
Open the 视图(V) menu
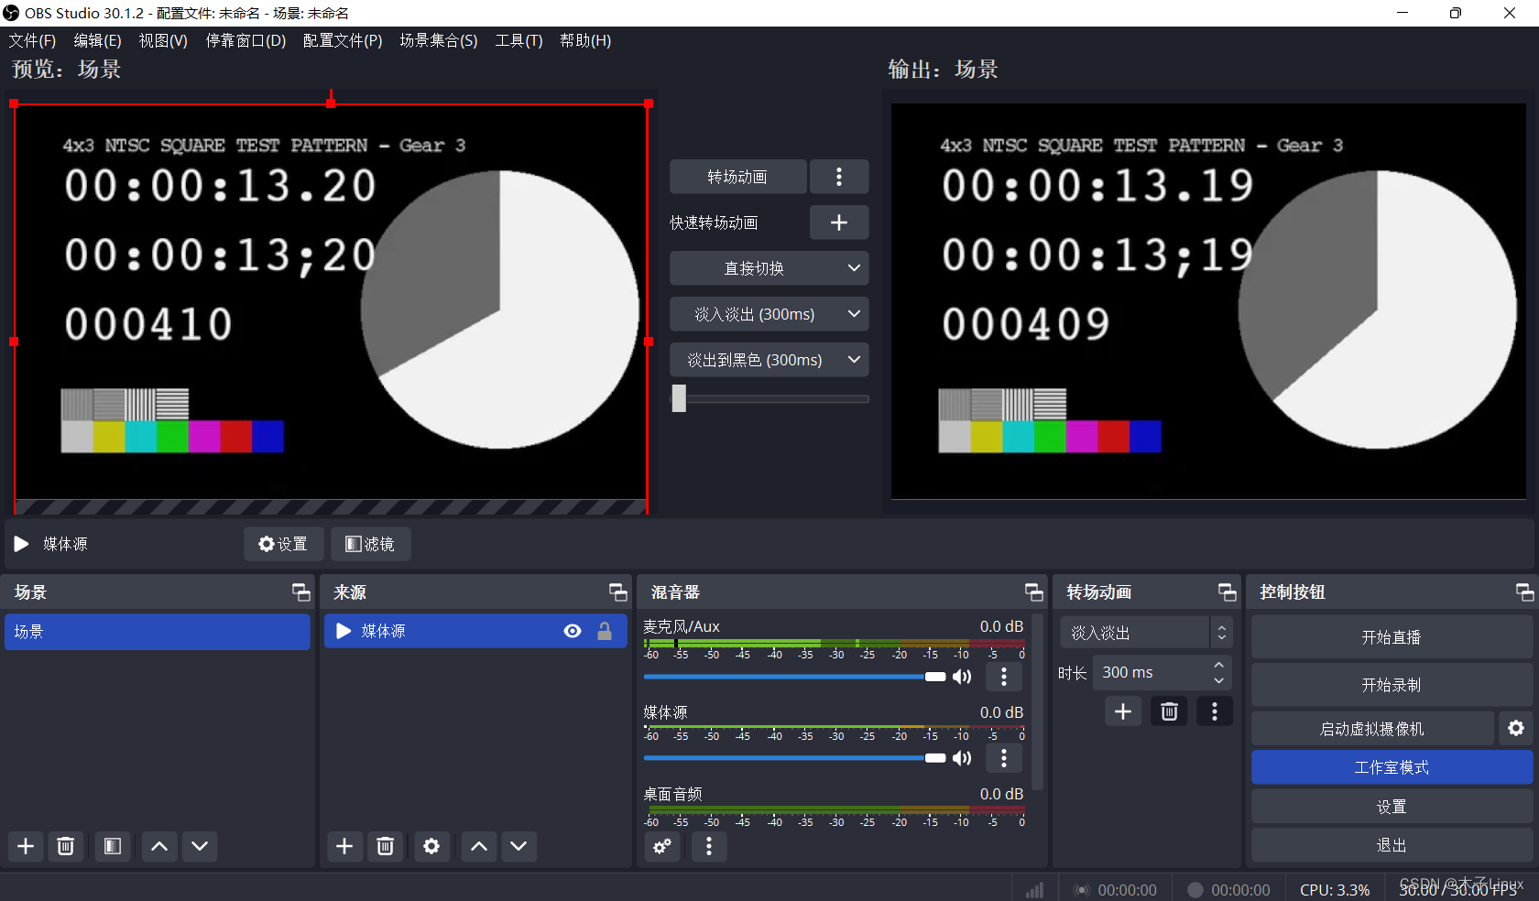163,40
